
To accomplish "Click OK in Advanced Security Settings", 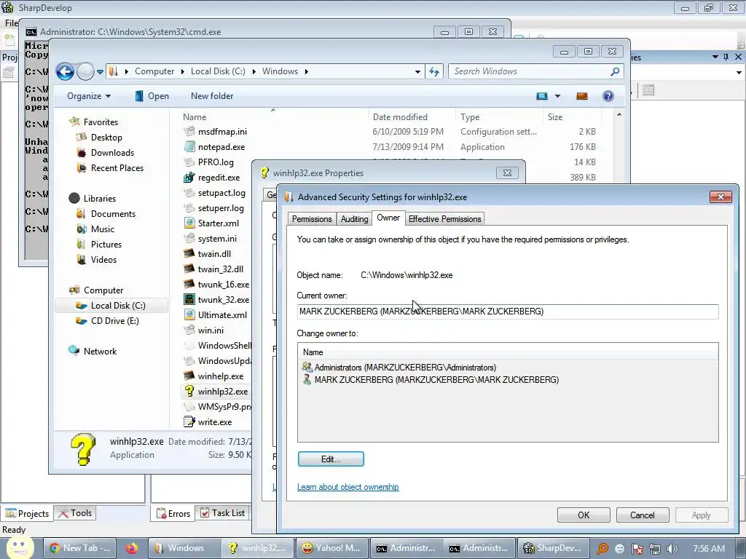I will click(584, 515).
